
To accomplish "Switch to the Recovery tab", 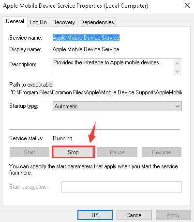I will click(63, 22).
